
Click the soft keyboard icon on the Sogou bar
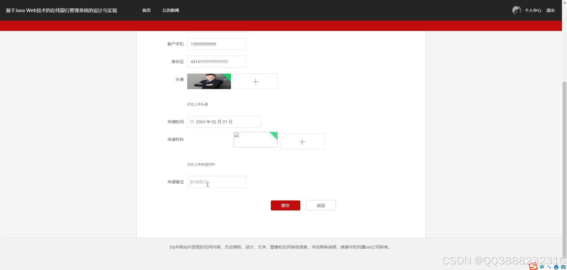(x=563, y=267)
